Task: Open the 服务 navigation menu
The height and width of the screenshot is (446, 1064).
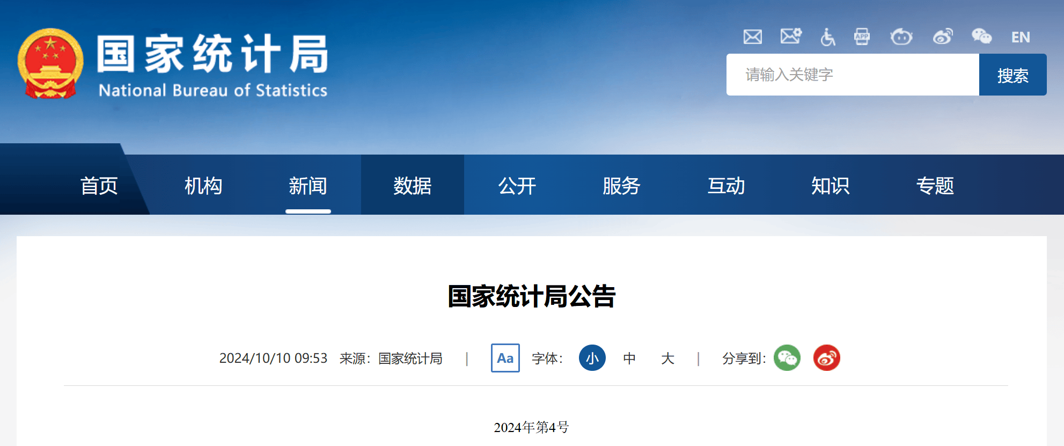Action: (621, 186)
